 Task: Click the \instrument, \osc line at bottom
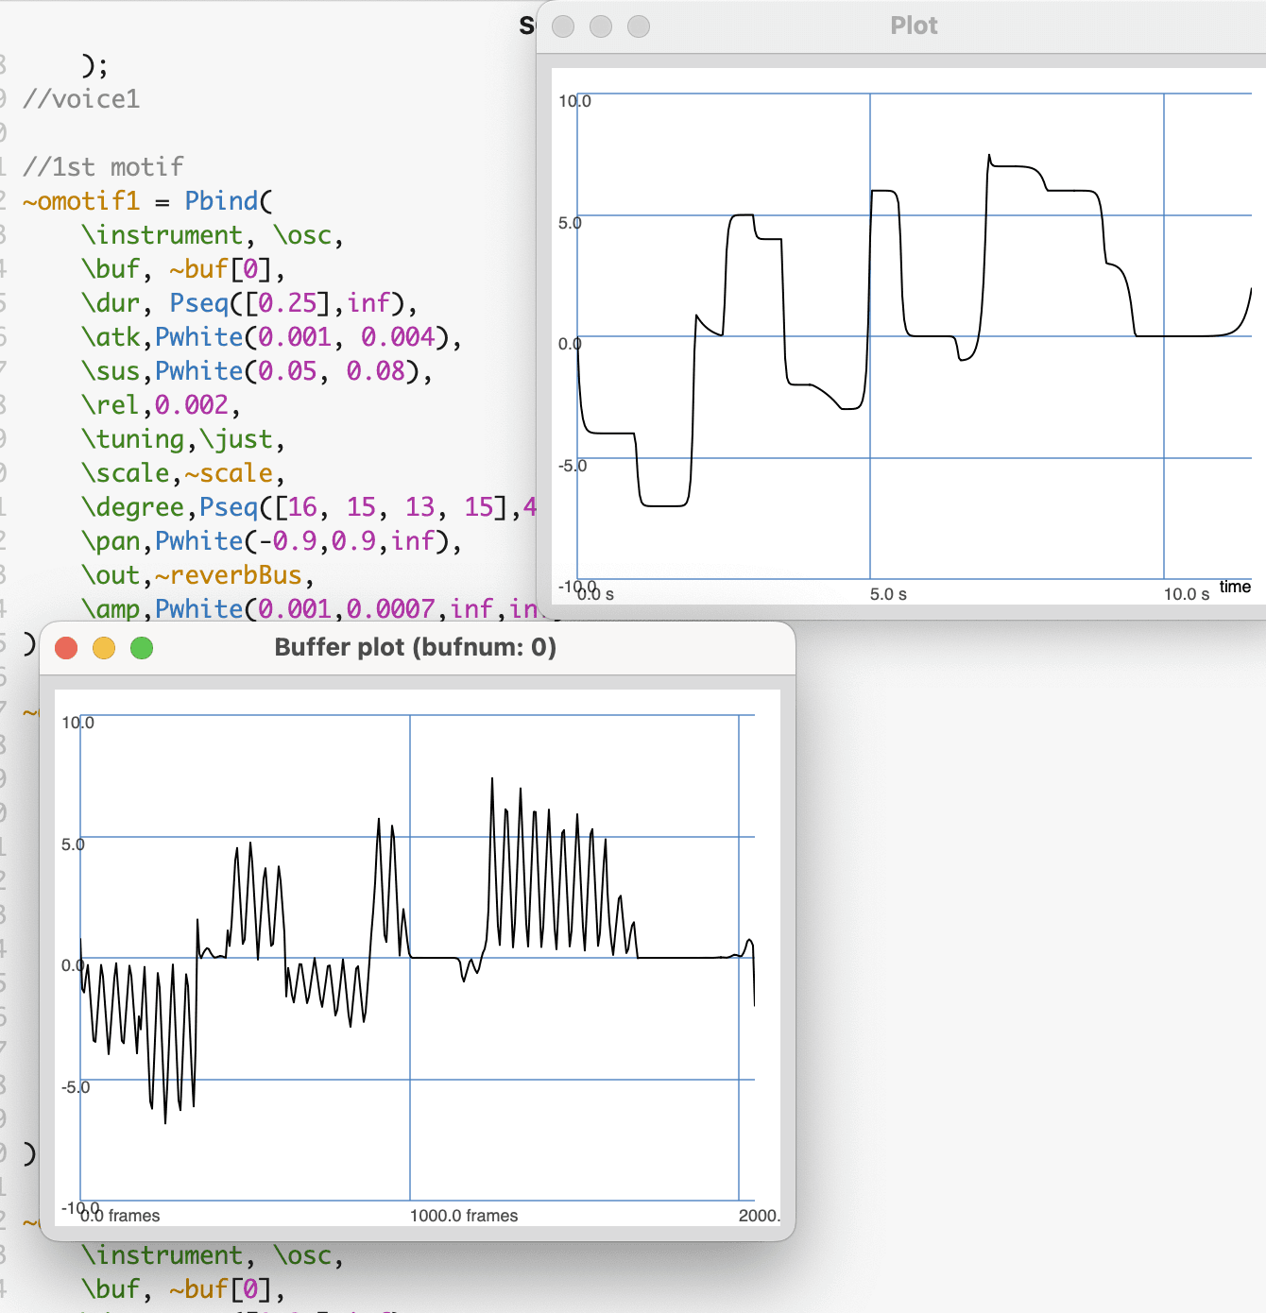213,1255
